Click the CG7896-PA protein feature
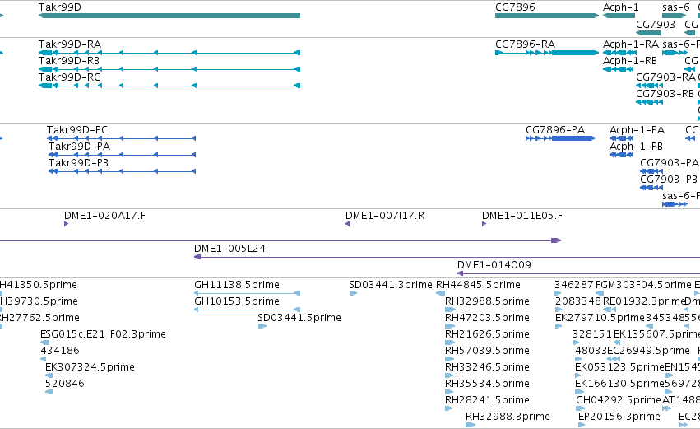This screenshot has width=700, height=429. (x=561, y=138)
